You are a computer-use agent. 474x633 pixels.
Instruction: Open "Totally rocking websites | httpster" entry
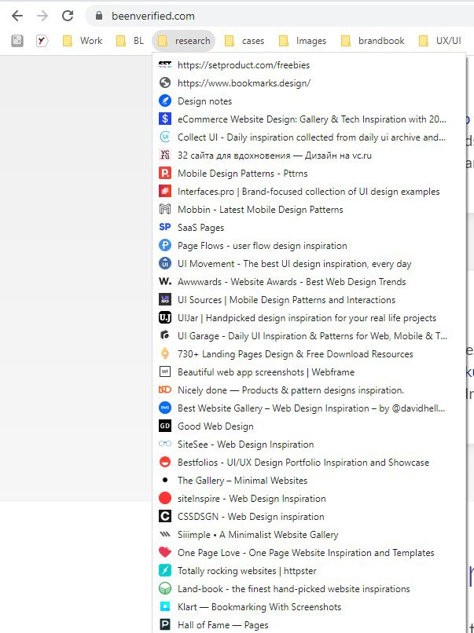click(309, 571)
